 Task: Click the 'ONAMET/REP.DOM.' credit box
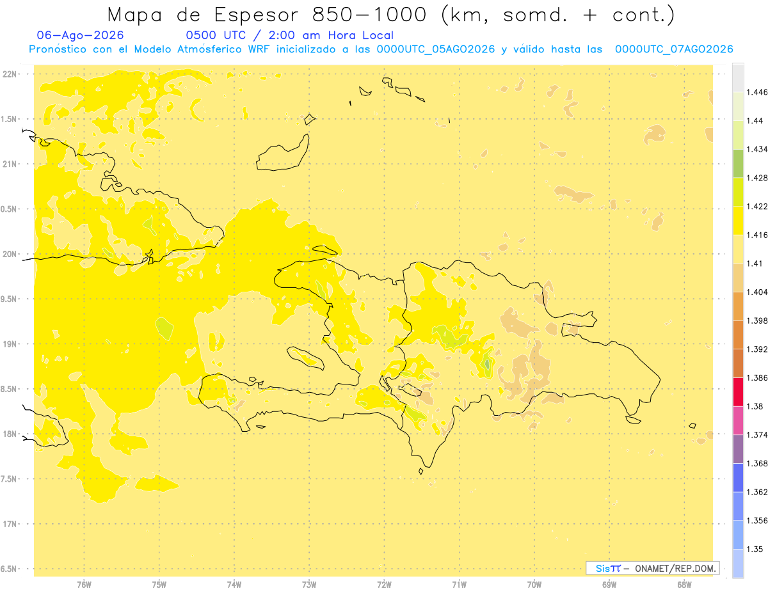653,568
